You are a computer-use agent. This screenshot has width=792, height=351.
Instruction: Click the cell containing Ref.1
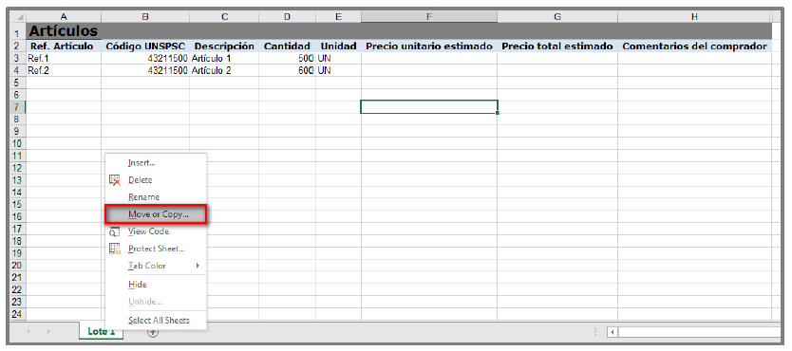[x=63, y=58]
